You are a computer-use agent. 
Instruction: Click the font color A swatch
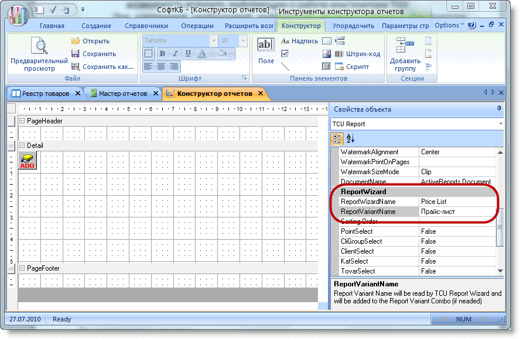(201, 53)
